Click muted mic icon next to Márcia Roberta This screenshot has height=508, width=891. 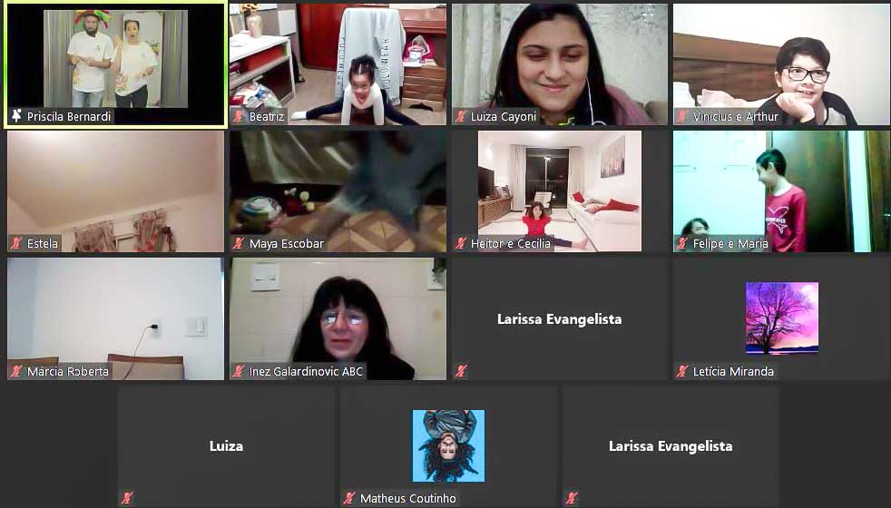16,371
